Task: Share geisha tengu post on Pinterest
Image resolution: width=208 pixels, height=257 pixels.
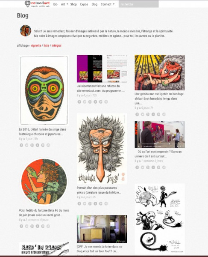Action: pos(158,114)
